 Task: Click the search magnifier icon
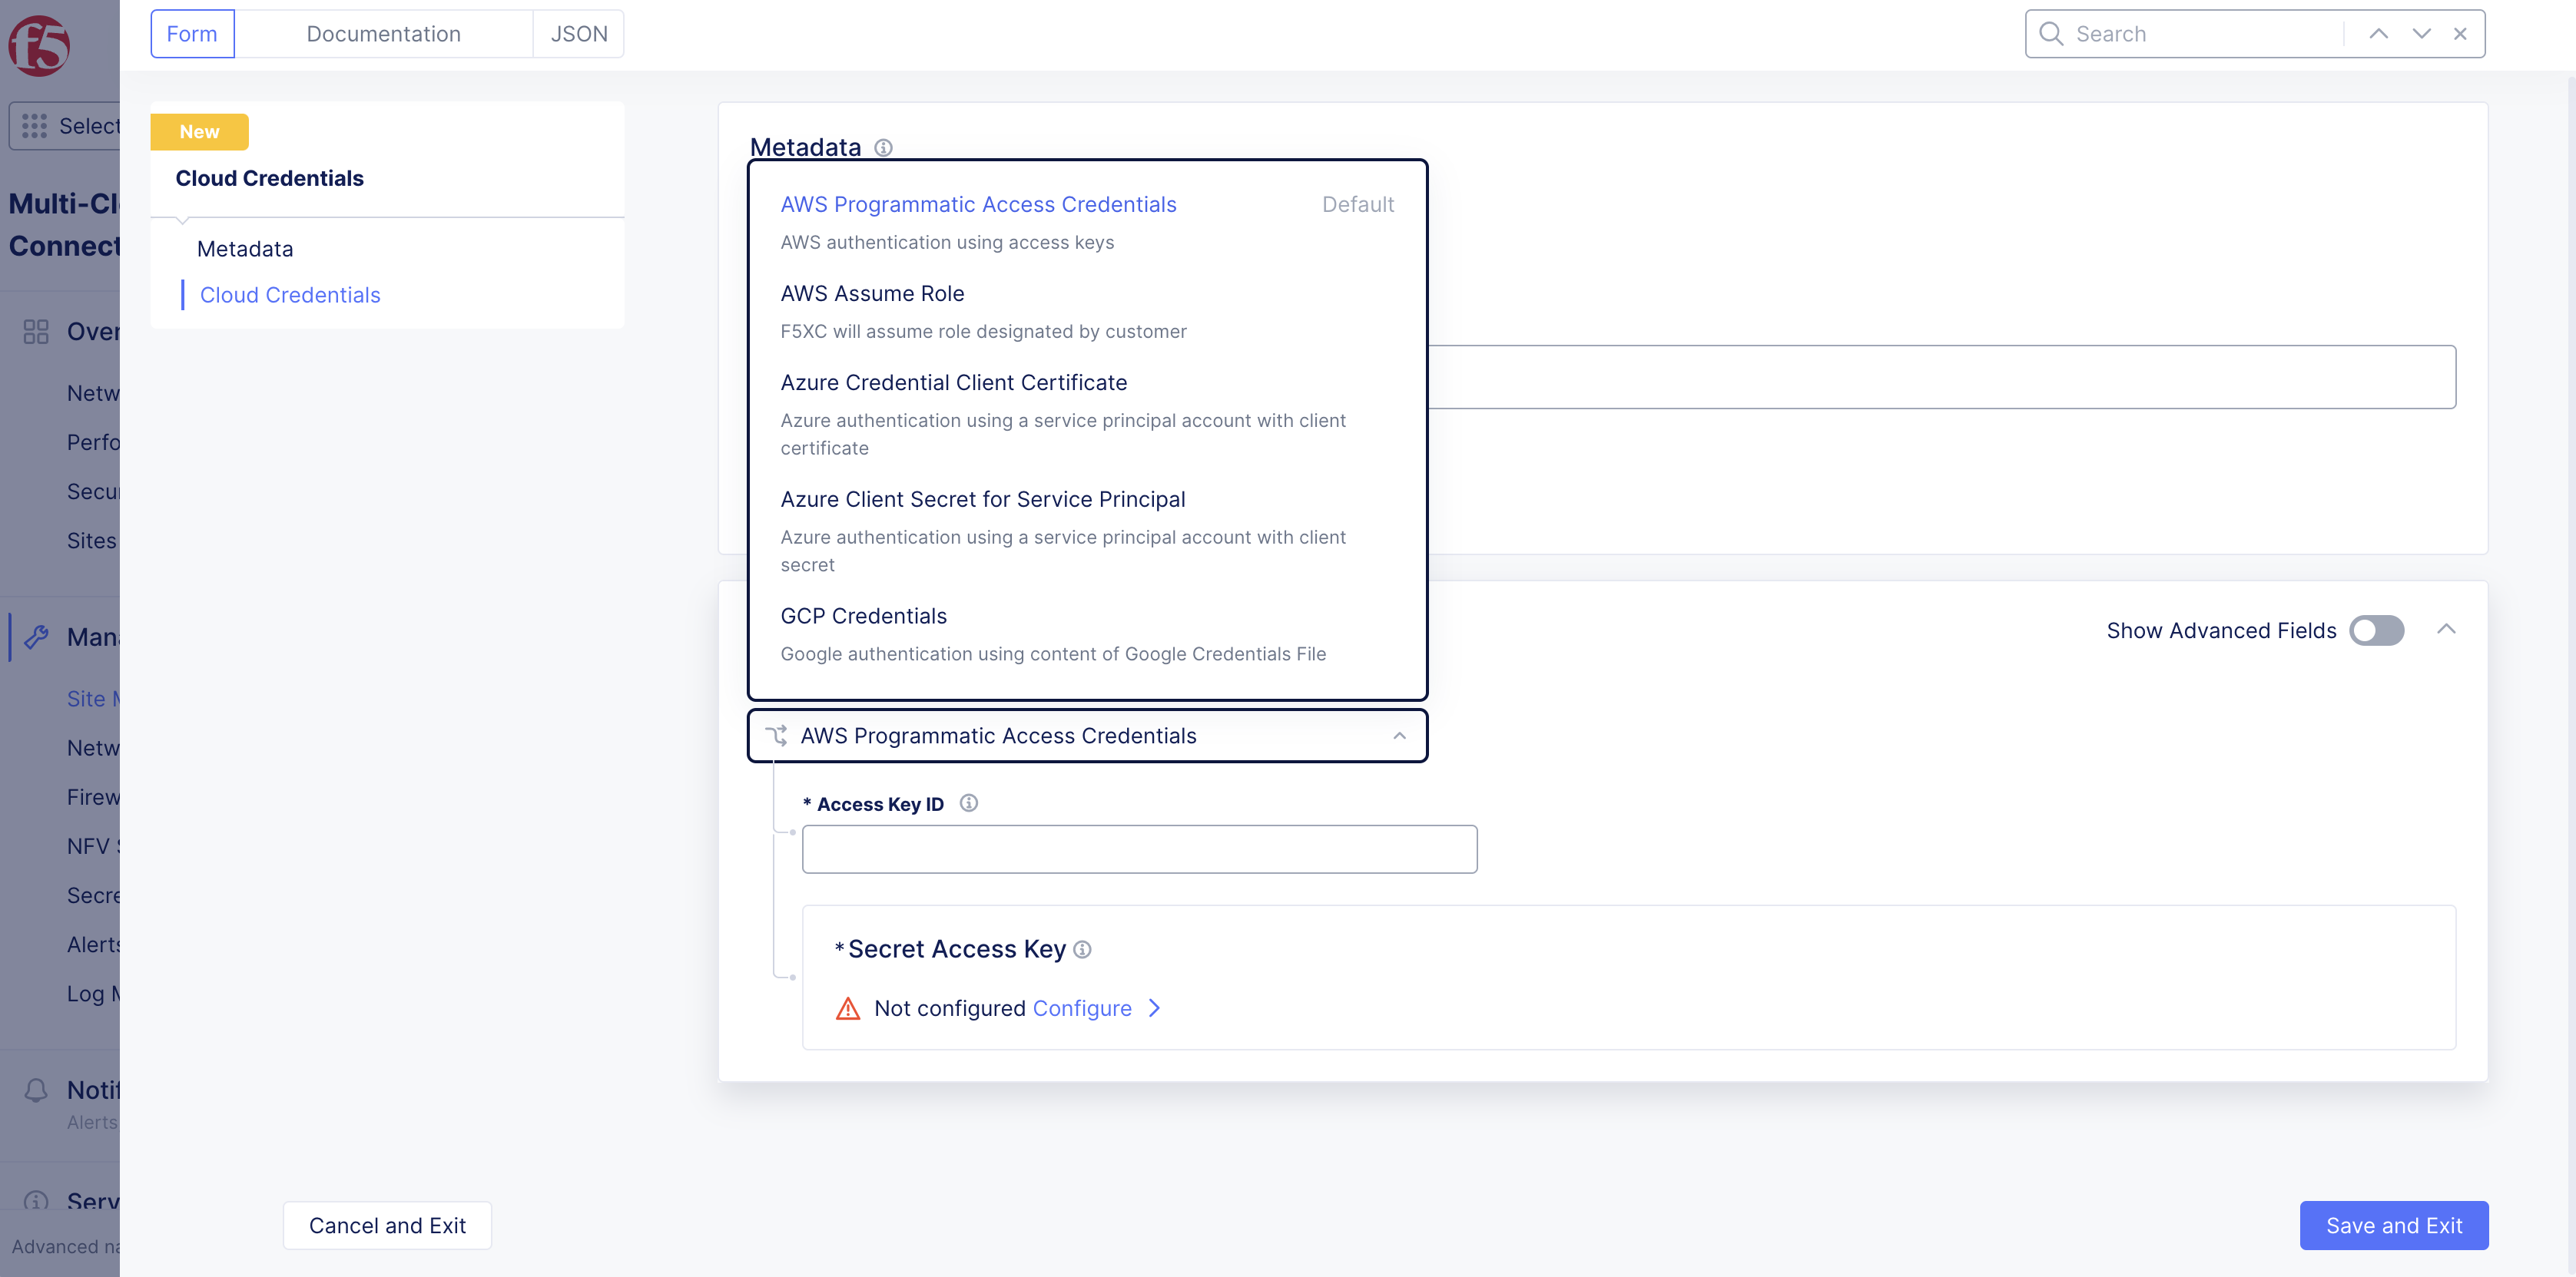click(2051, 34)
